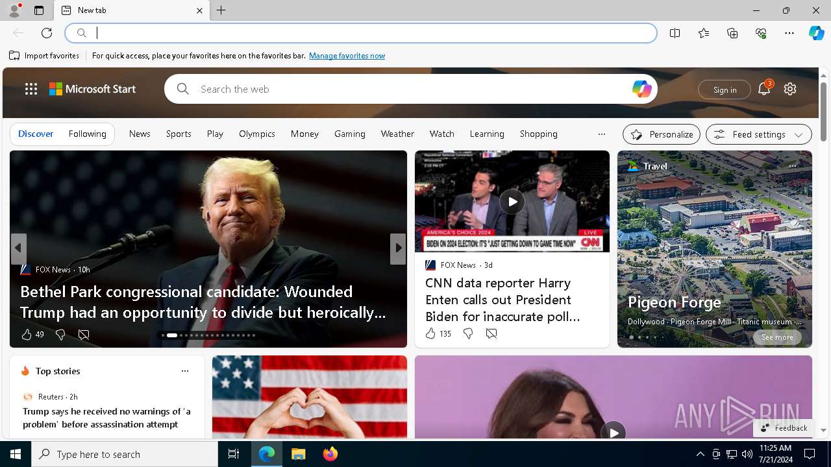Open a new tab with plus button

click(x=221, y=10)
